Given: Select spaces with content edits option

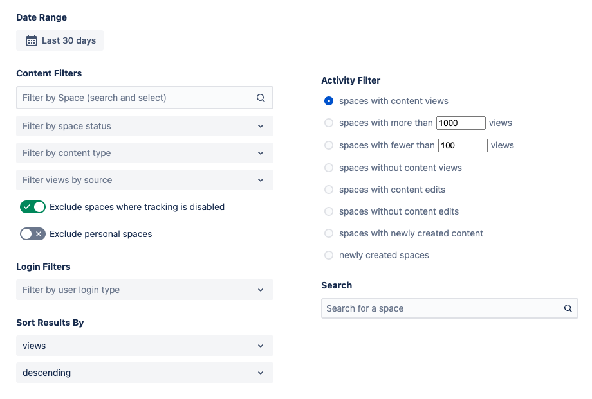Looking at the screenshot, I should pos(329,190).
